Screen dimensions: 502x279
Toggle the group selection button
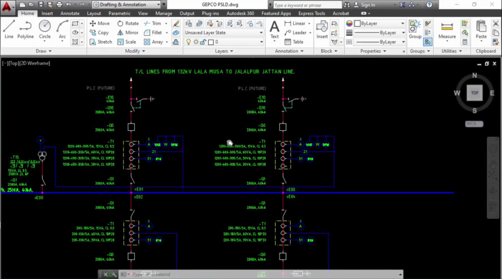pyautogui.click(x=428, y=42)
